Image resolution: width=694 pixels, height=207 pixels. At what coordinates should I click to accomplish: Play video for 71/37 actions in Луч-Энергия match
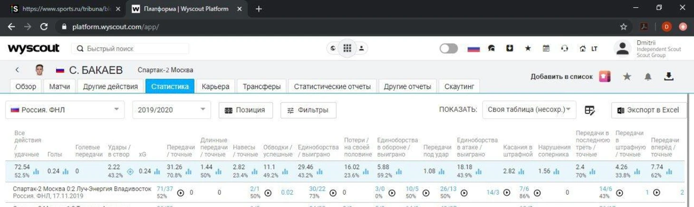(181, 193)
